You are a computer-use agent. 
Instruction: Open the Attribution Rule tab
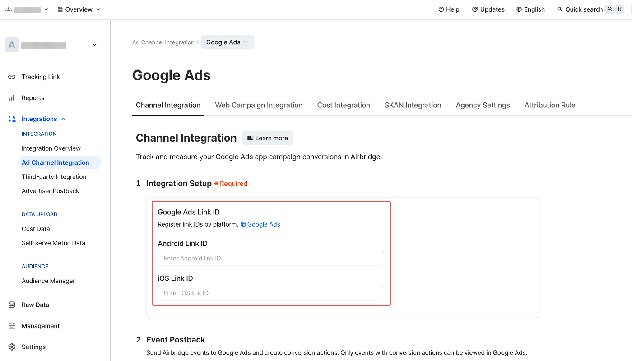[x=550, y=105]
